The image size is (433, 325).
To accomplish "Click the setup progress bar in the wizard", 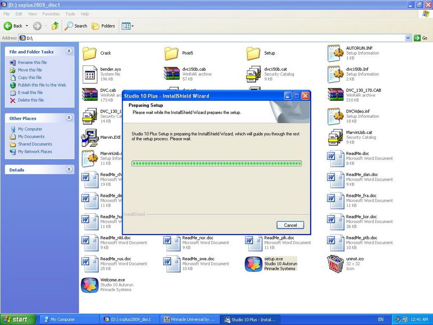I will click(x=217, y=163).
